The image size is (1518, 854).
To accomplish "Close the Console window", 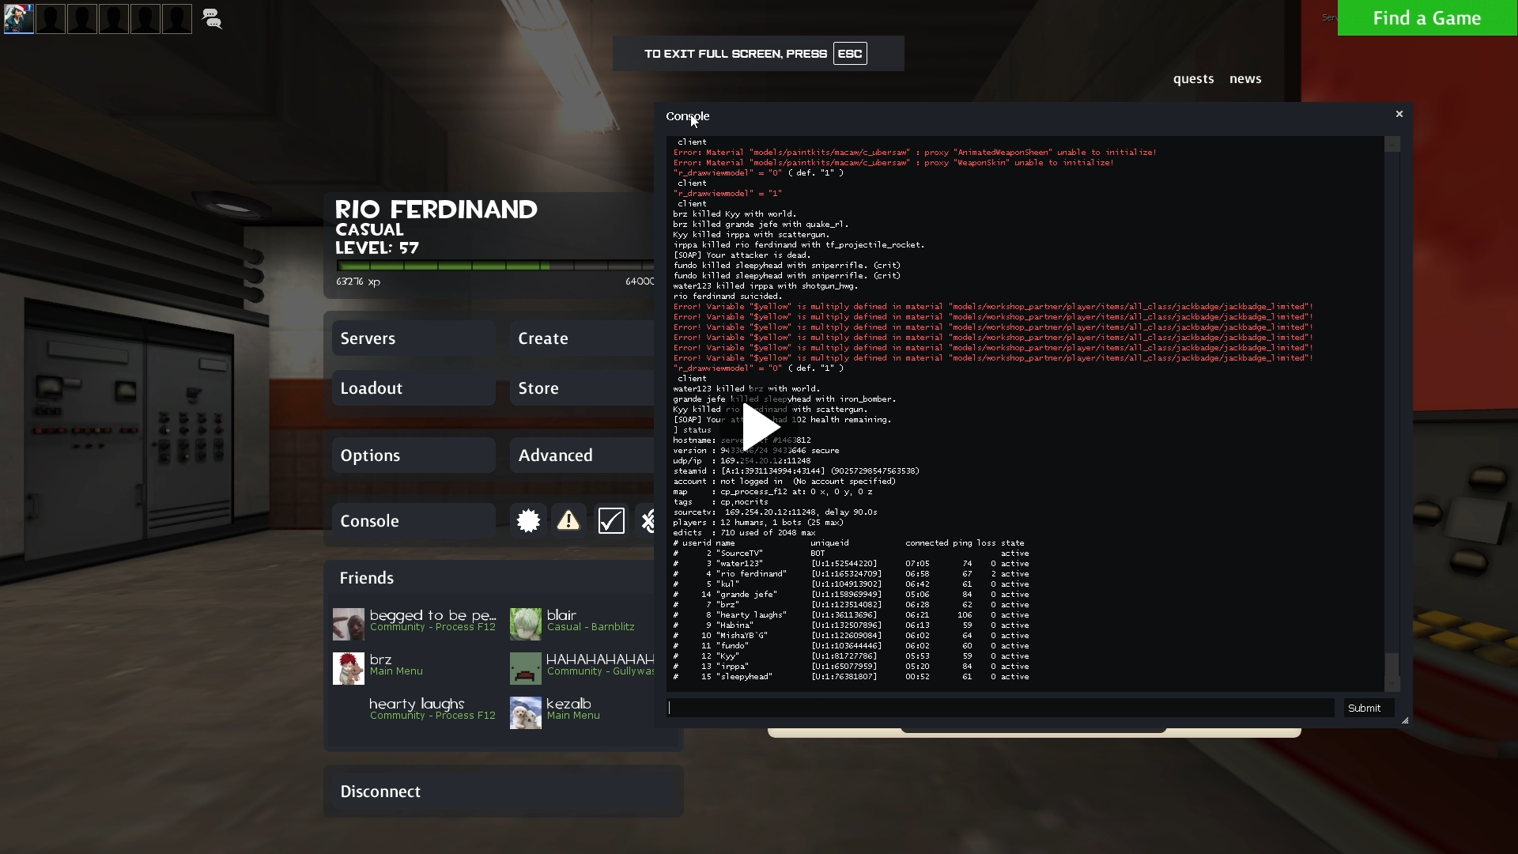I will 1399,115.
